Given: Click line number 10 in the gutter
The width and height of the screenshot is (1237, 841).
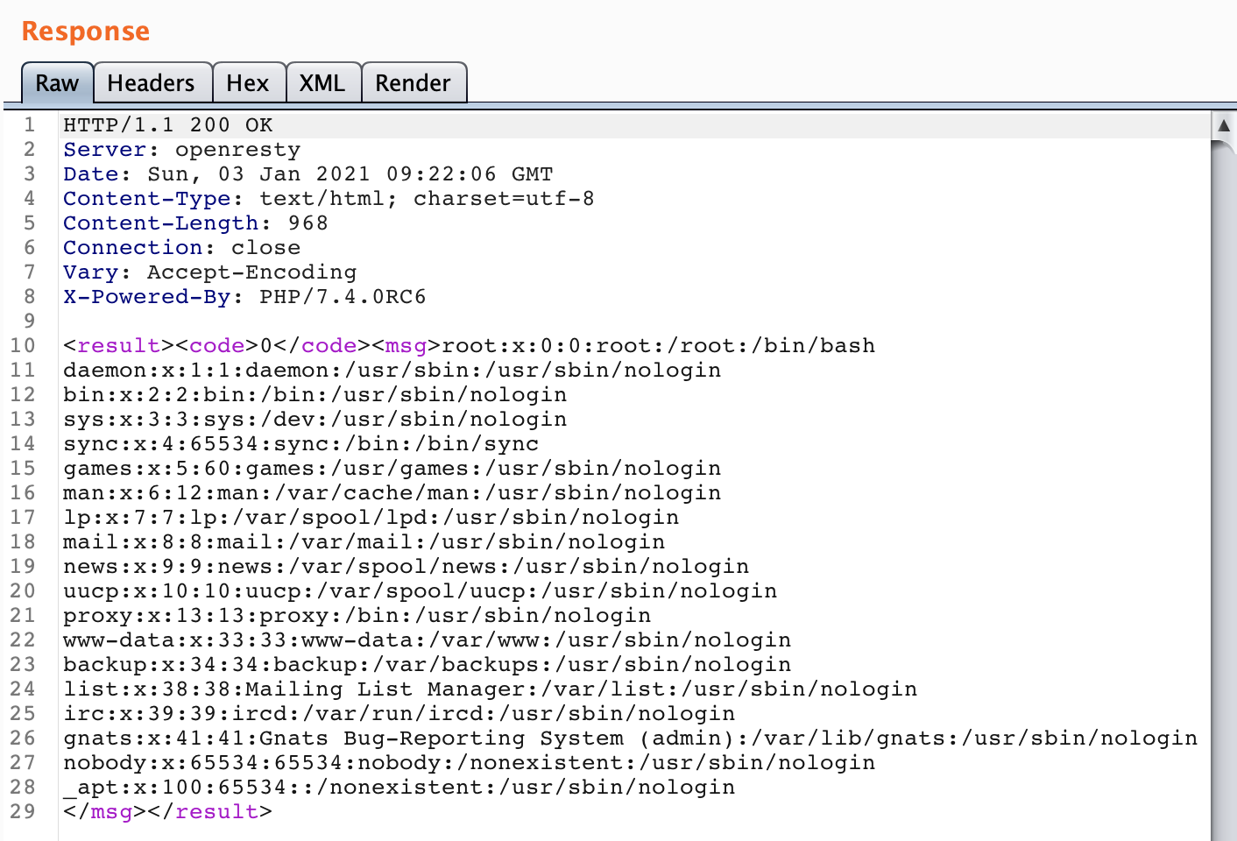Looking at the screenshot, I should (24, 345).
